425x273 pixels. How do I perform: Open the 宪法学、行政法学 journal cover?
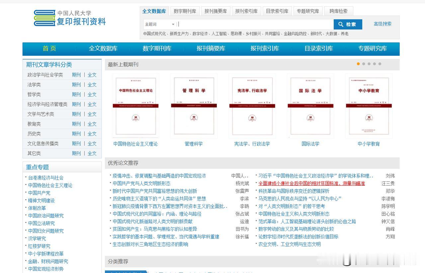tap(252, 106)
